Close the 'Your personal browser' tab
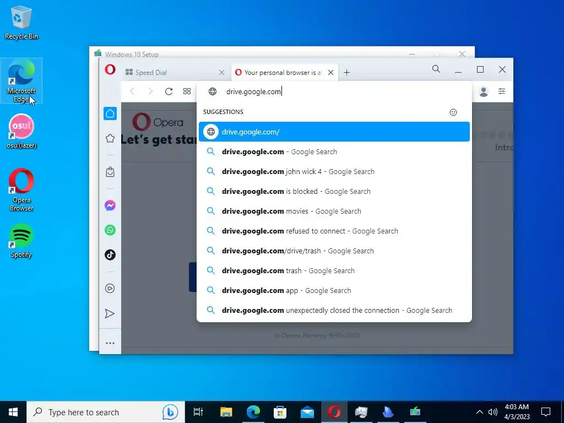Screen dimensions: 564x423 pos(330,73)
